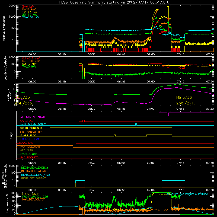Click the DECIMATION_WEIGHT legend label
217x217 pixels.
34,171
